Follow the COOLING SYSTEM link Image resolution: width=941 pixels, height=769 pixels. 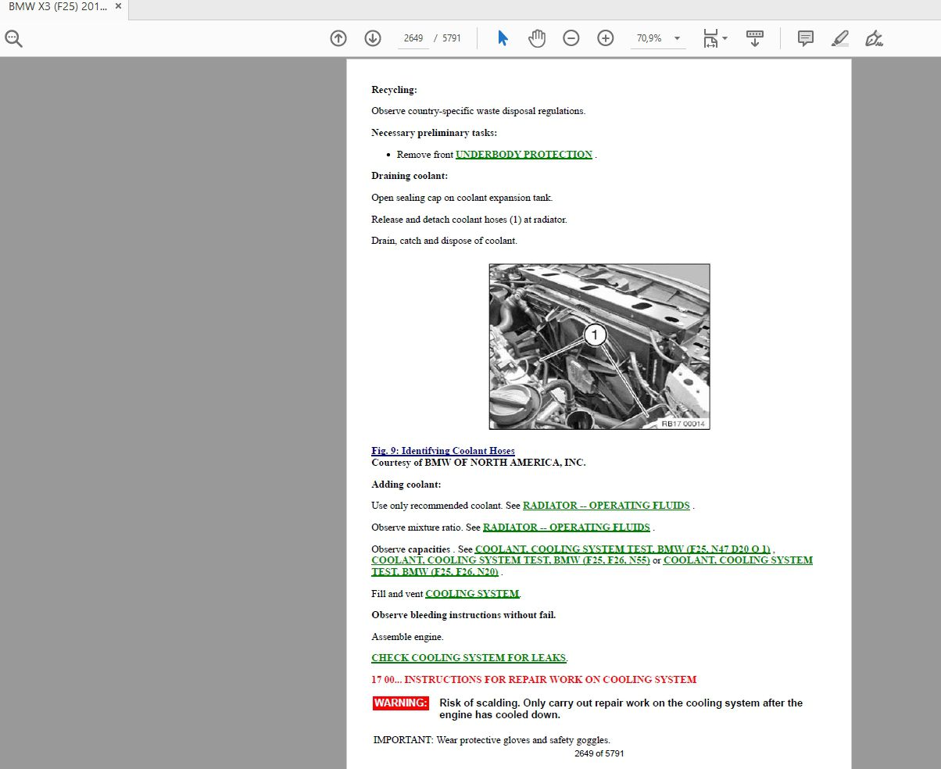[x=472, y=594]
